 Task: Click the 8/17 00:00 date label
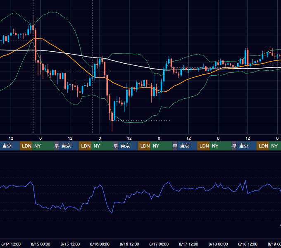(159, 244)
